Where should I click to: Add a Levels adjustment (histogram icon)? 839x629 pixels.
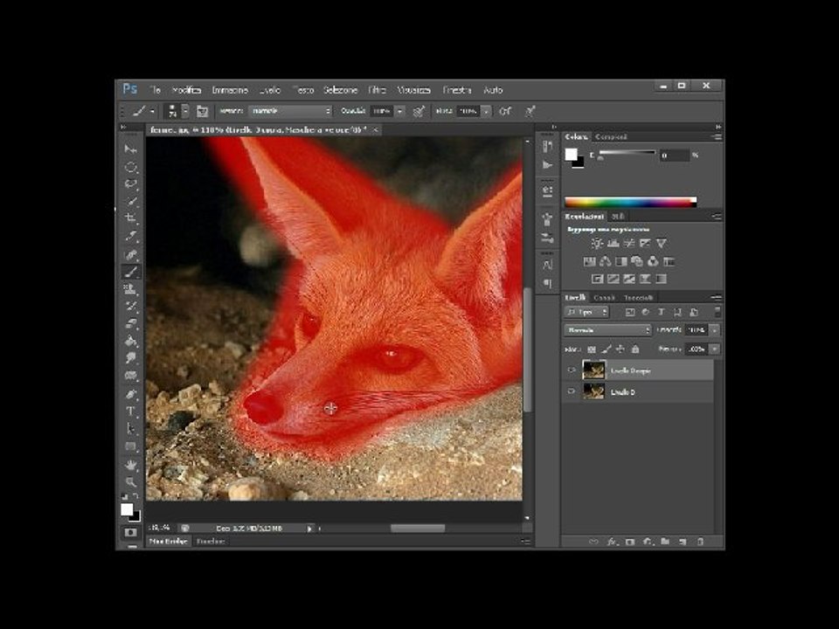pyautogui.click(x=614, y=244)
